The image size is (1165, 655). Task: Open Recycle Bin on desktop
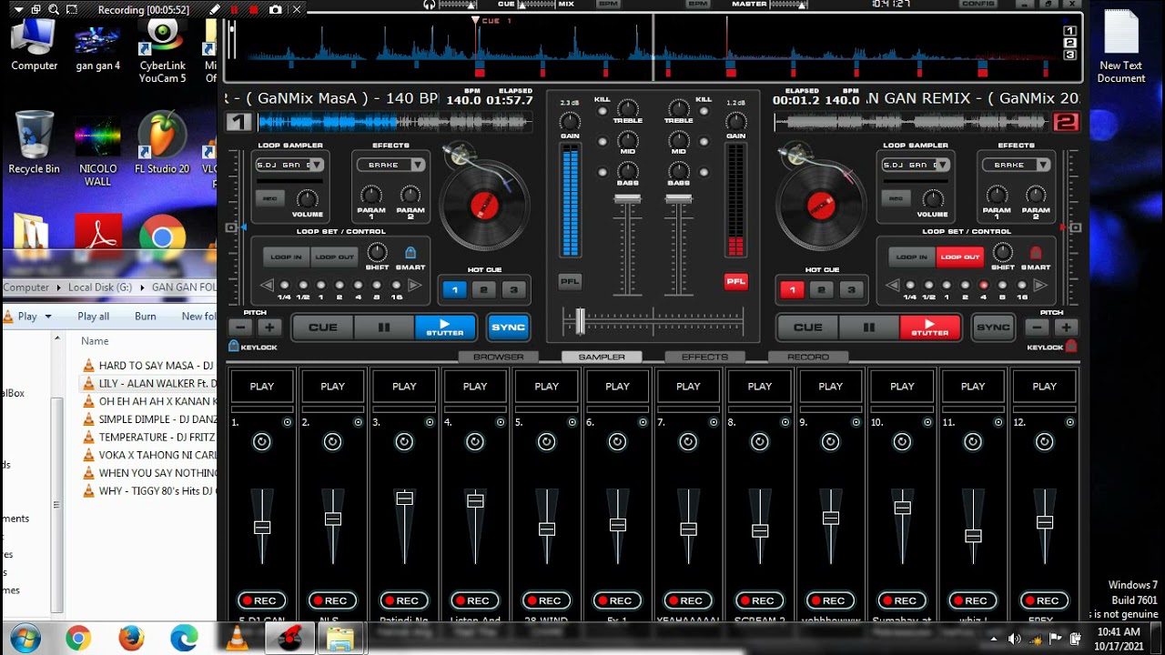(35, 143)
